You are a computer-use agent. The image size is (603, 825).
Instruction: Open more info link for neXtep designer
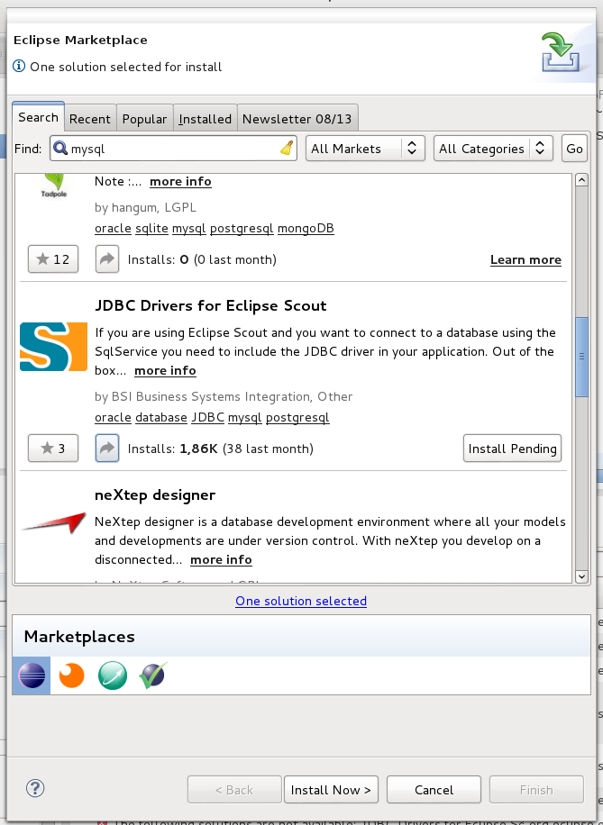[221, 559]
